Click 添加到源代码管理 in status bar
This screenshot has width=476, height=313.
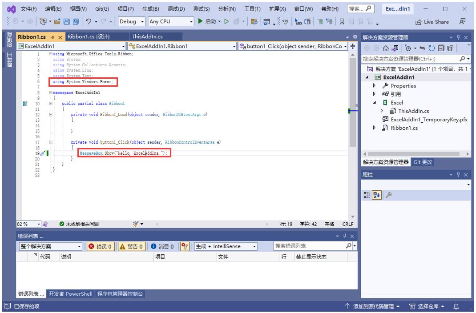(372, 307)
